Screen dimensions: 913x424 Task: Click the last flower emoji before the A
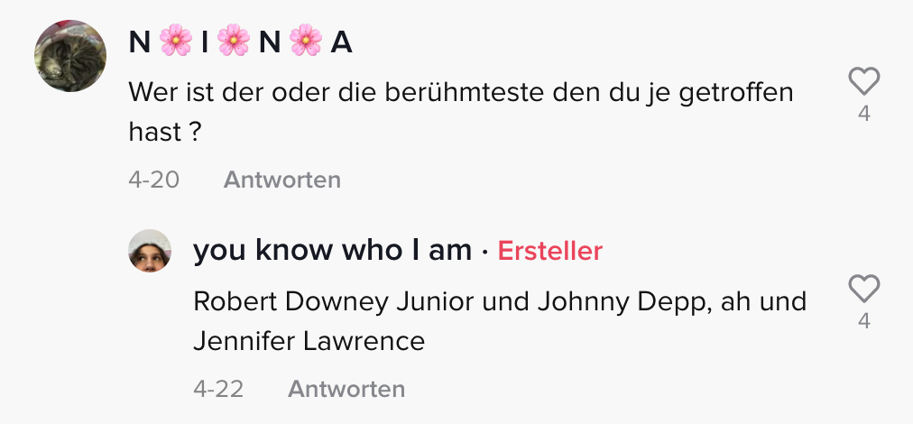click(307, 41)
